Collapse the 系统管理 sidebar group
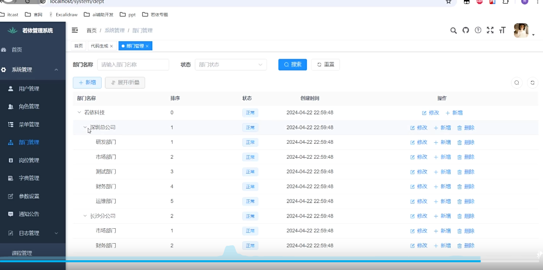This screenshot has height=270, width=543. pos(33,70)
